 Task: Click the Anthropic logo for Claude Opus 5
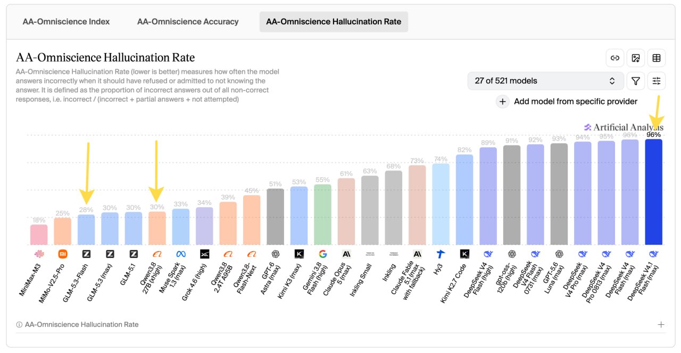(346, 254)
